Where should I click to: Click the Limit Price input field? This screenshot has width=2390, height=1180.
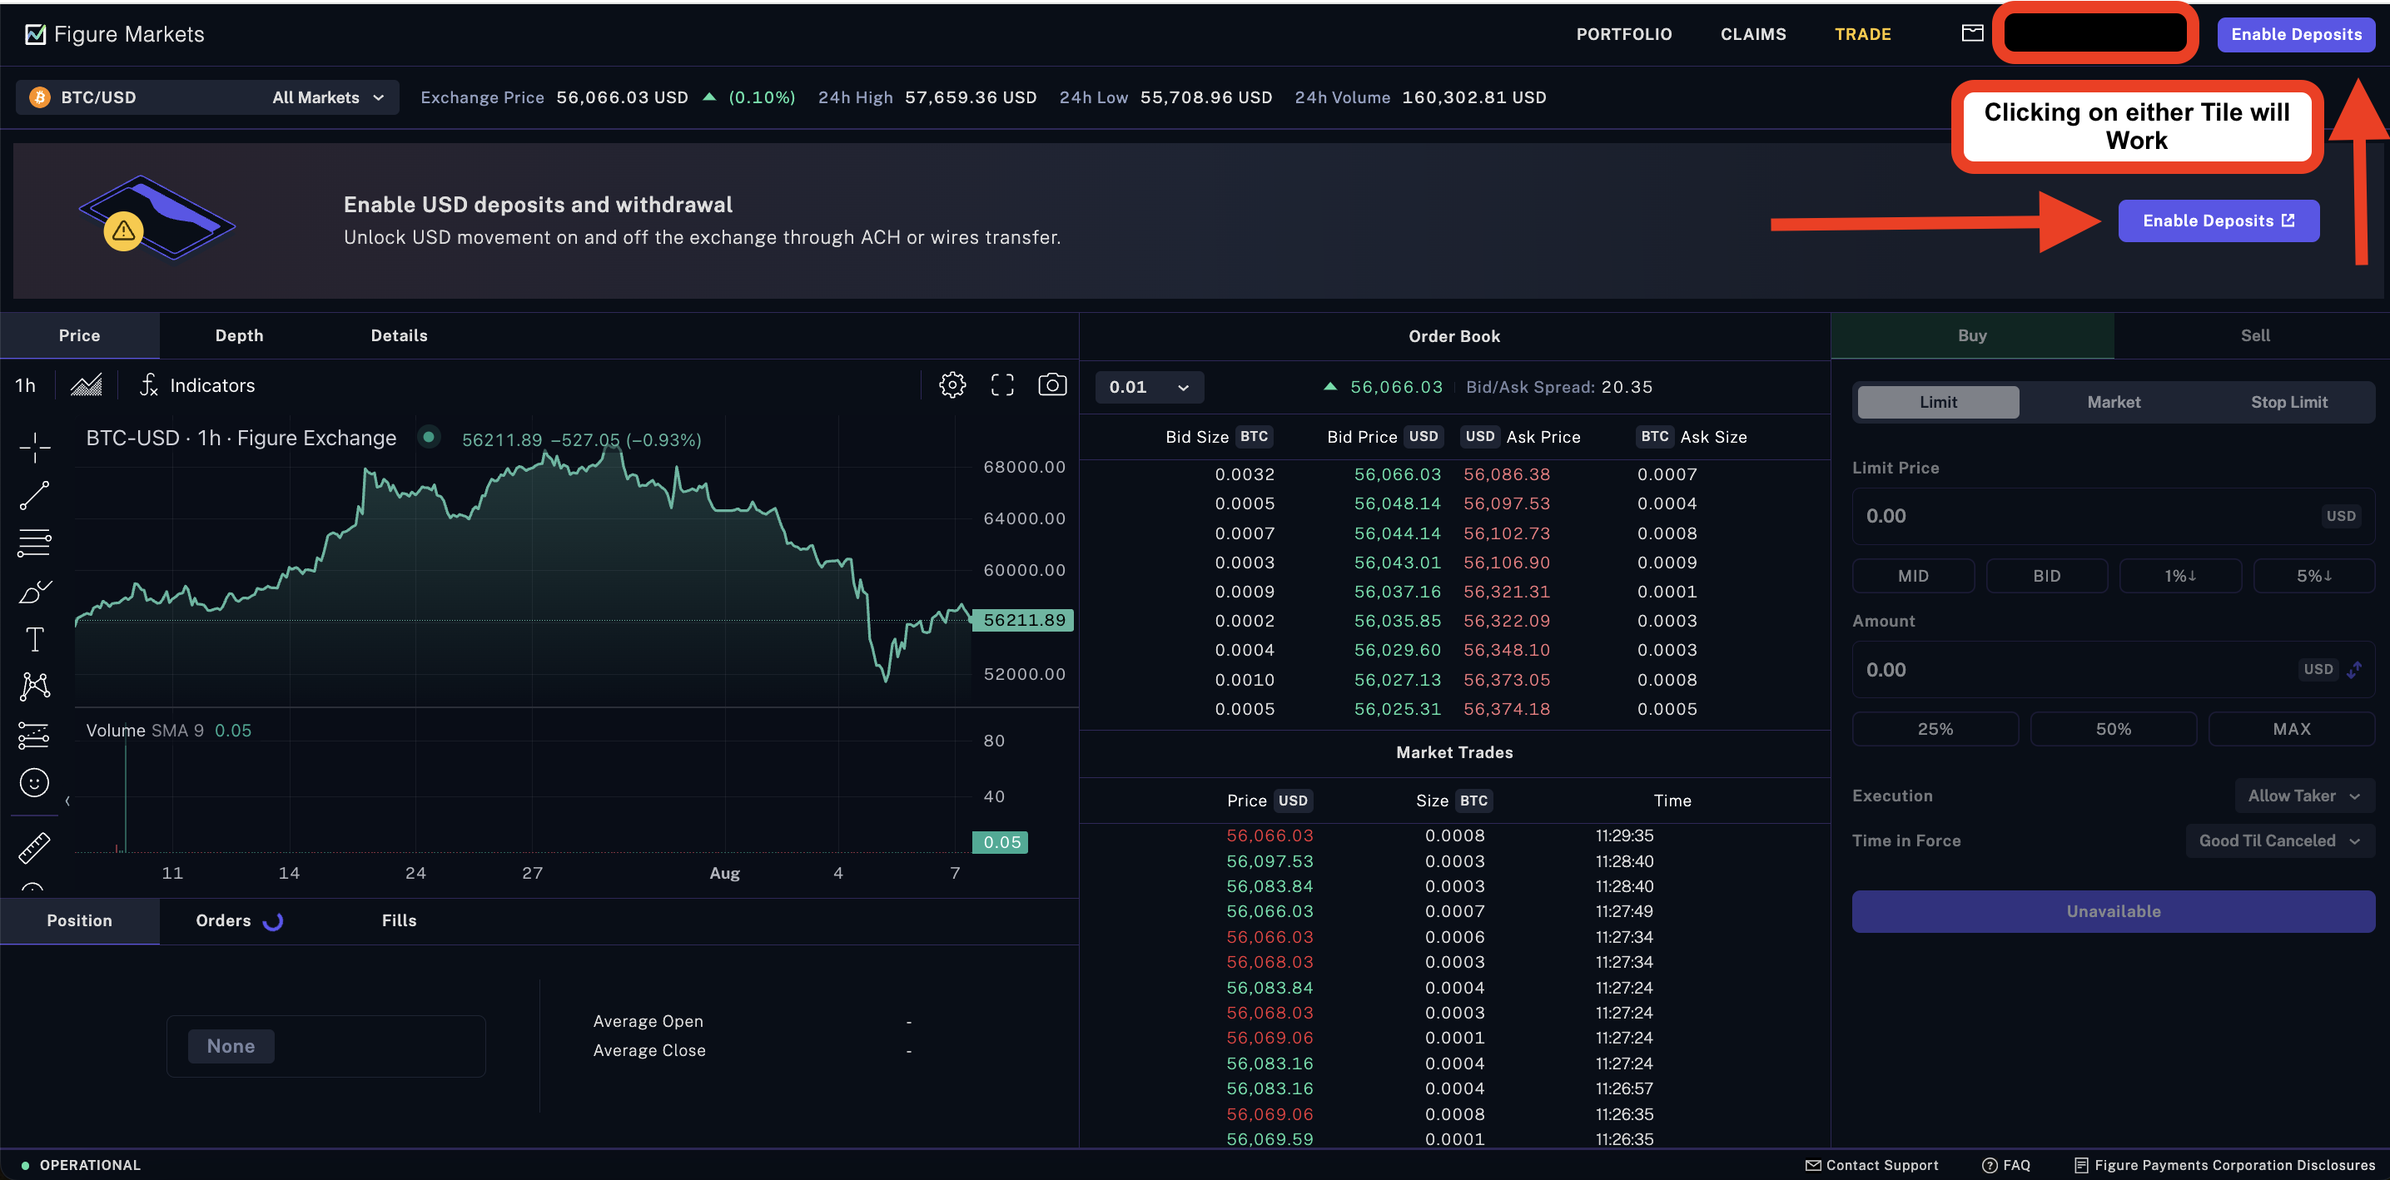coord(2114,516)
